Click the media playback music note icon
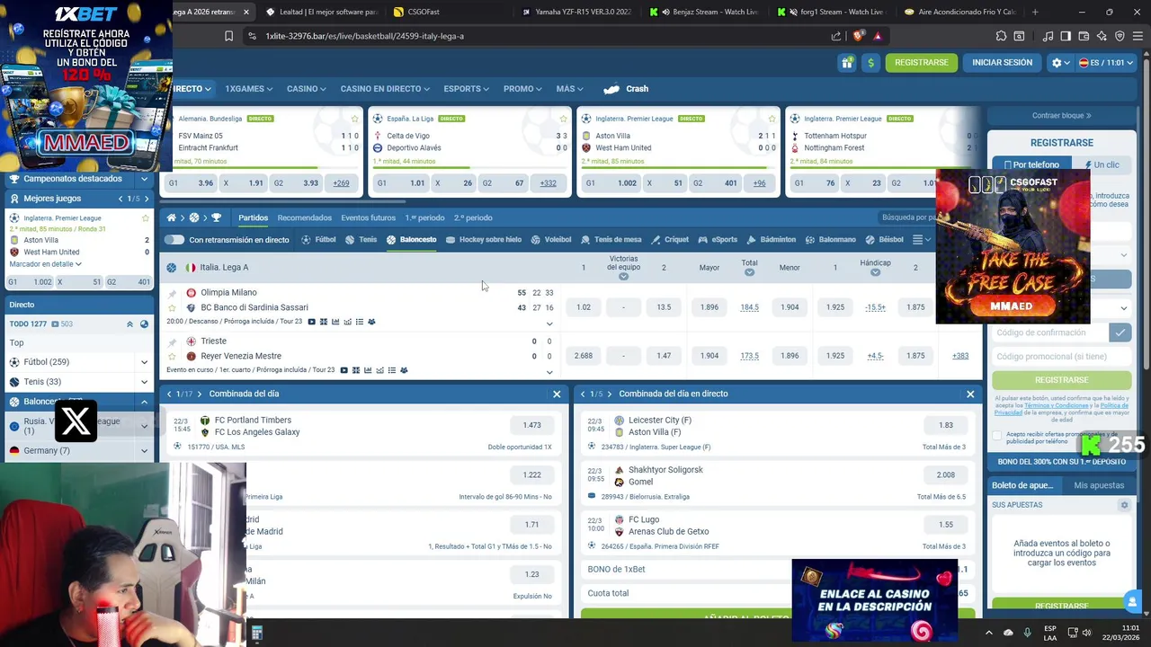 tap(1048, 36)
